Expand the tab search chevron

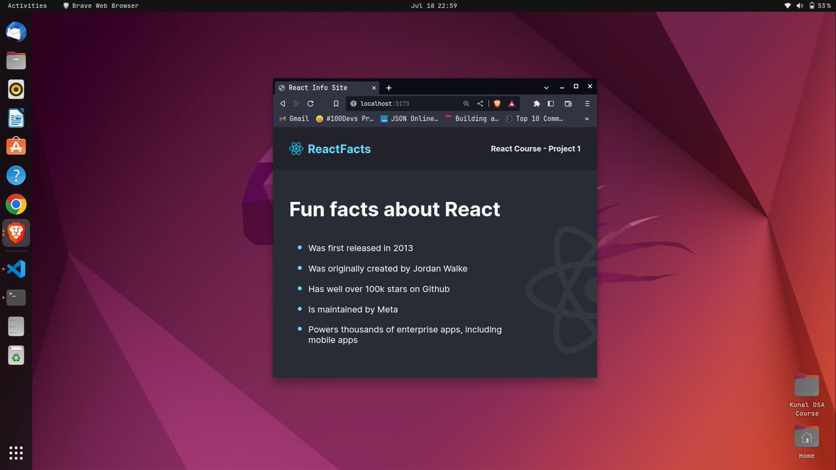(x=546, y=88)
